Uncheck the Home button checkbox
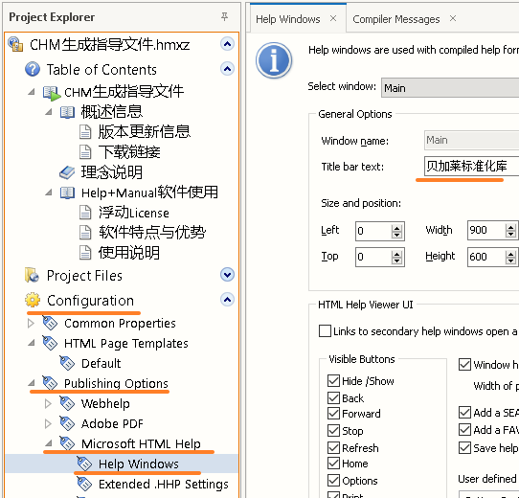 click(x=333, y=464)
